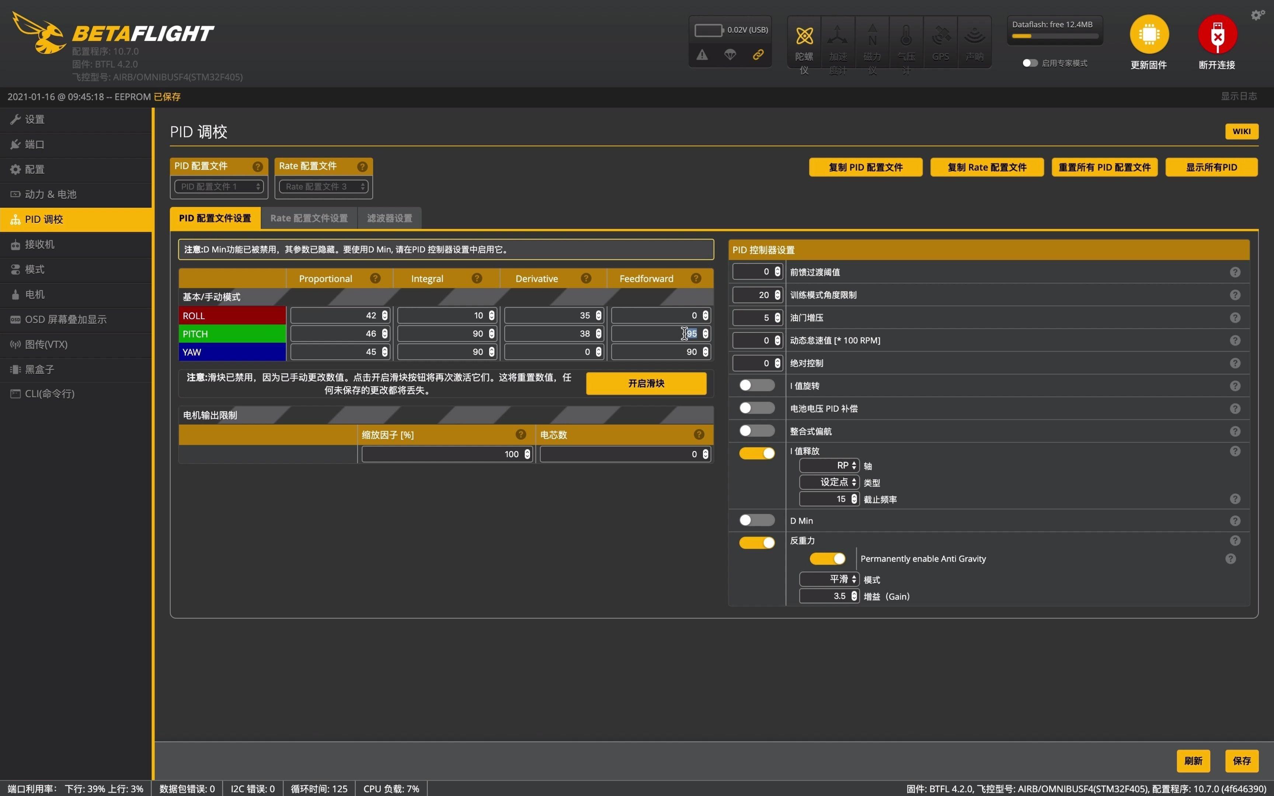Click the magnetometer sensor icon

tap(872, 35)
